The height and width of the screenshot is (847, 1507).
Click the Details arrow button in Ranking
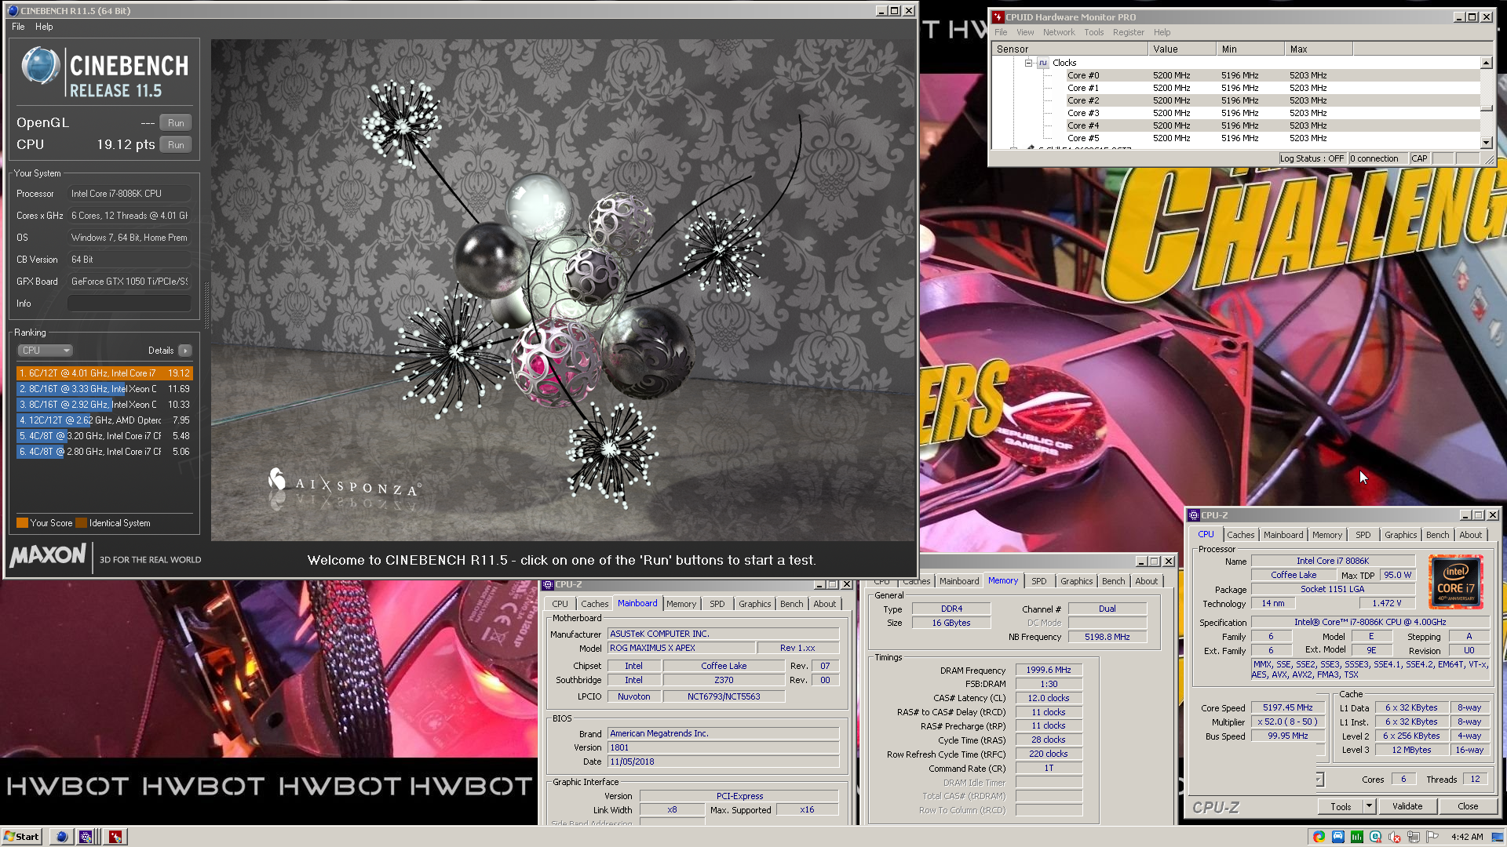tap(185, 351)
